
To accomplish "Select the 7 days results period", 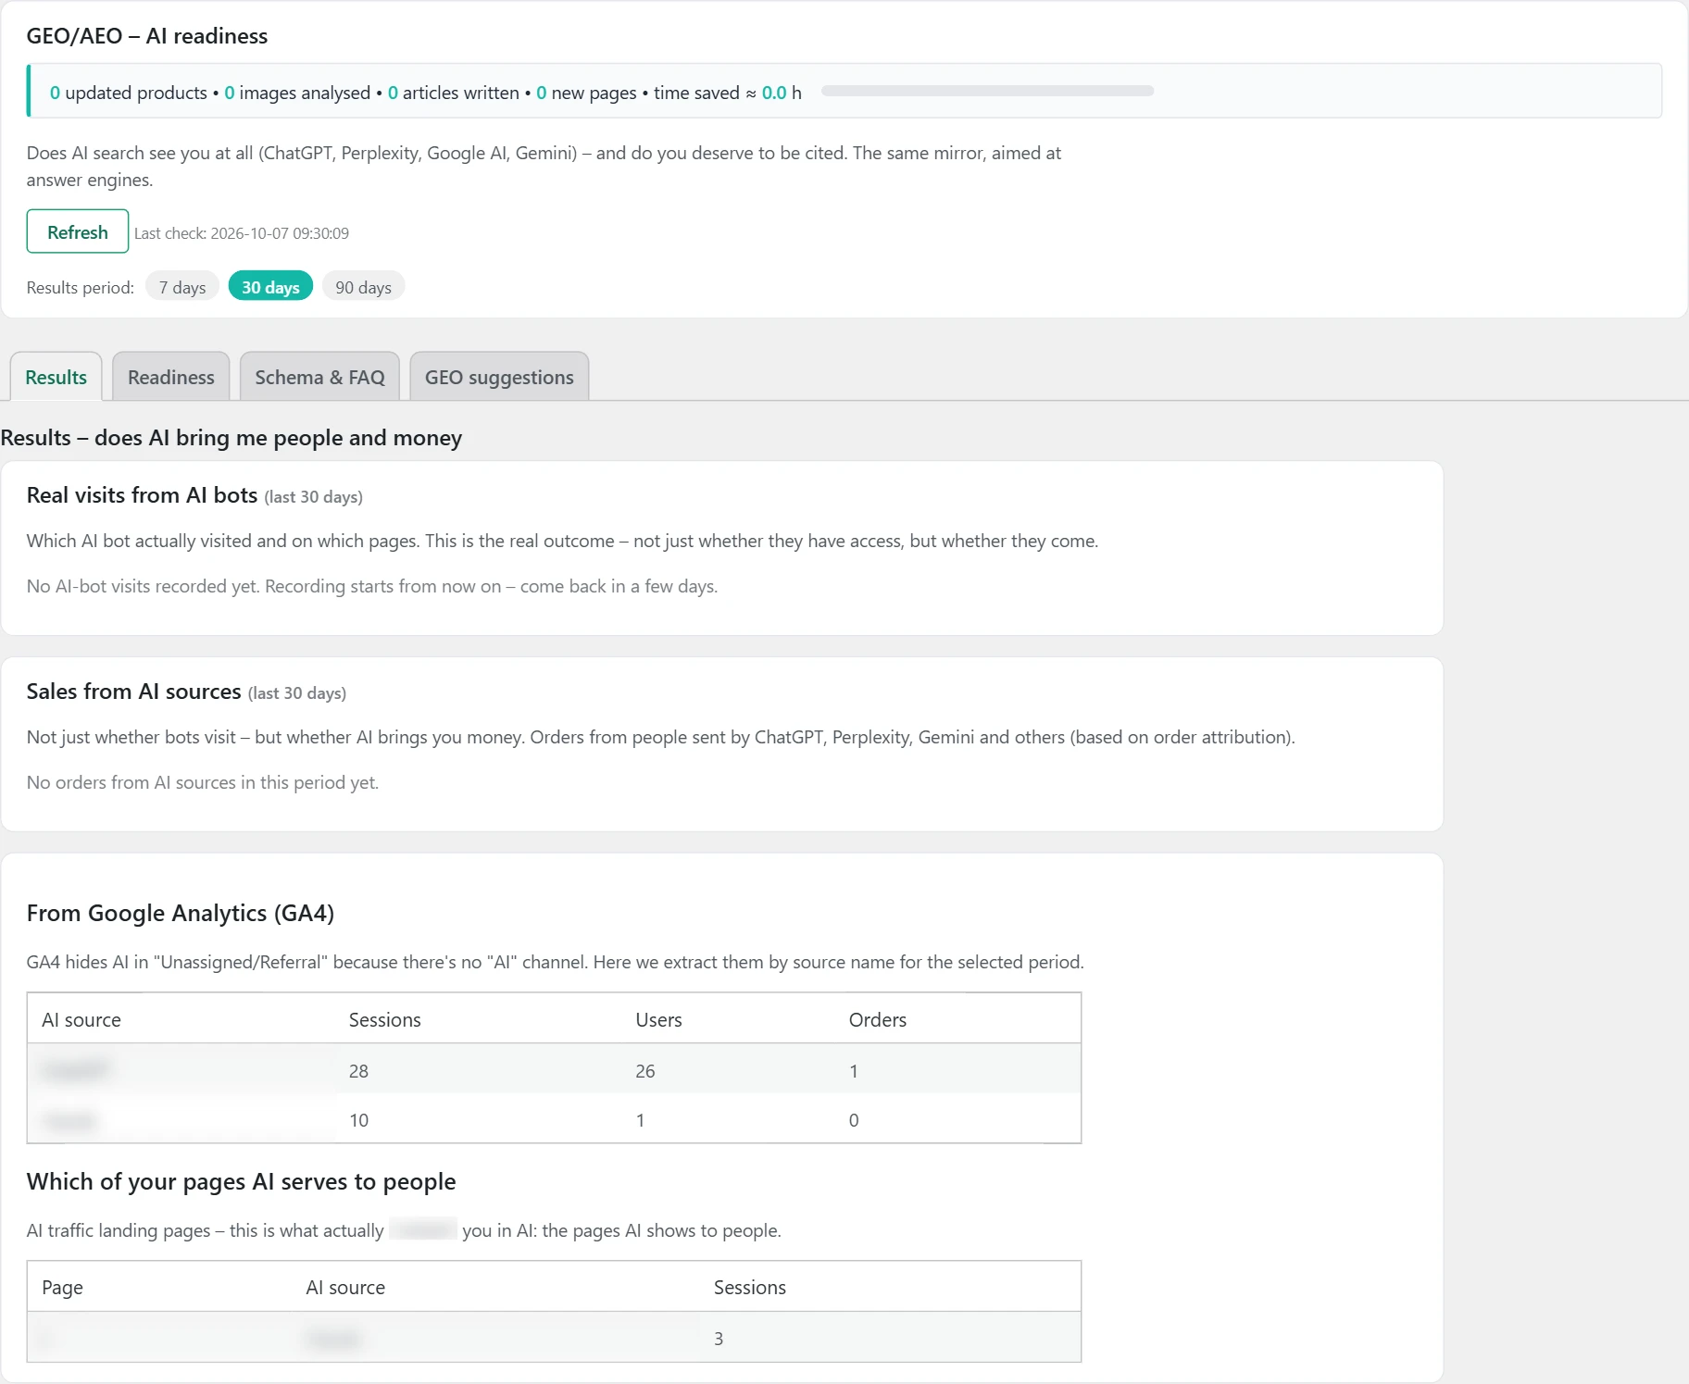I will (182, 287).
